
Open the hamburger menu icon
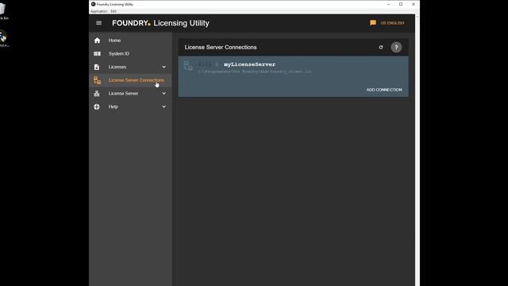(98, 23)
